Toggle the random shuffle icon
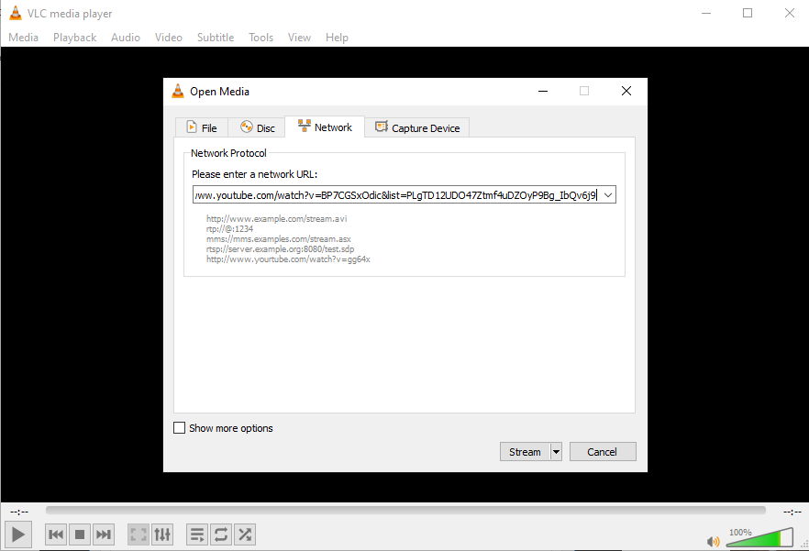This screenshot has height=551, width=809. (245, 534)
